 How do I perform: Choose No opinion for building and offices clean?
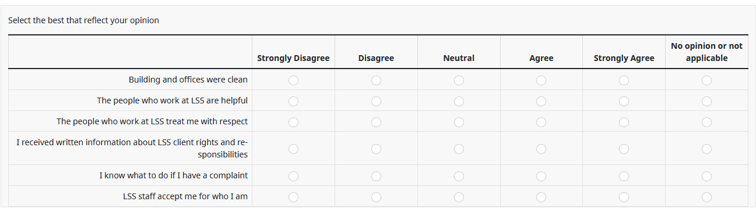pyautogui.click(x=707, y=80)
